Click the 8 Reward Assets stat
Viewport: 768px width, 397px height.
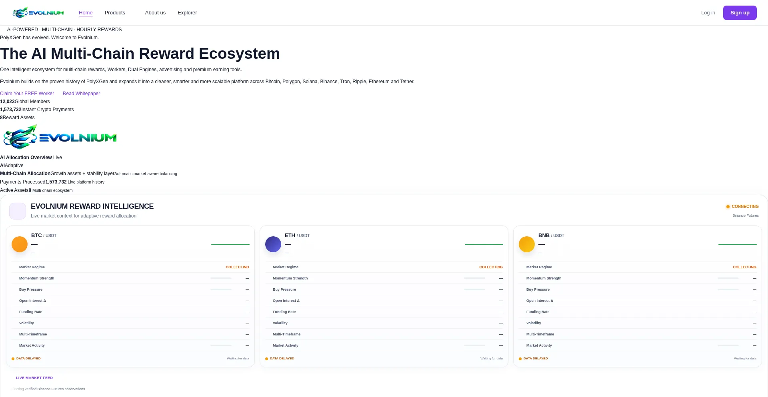click(17, 118)
